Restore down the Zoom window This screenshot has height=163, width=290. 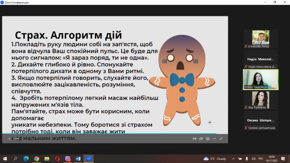275,2
